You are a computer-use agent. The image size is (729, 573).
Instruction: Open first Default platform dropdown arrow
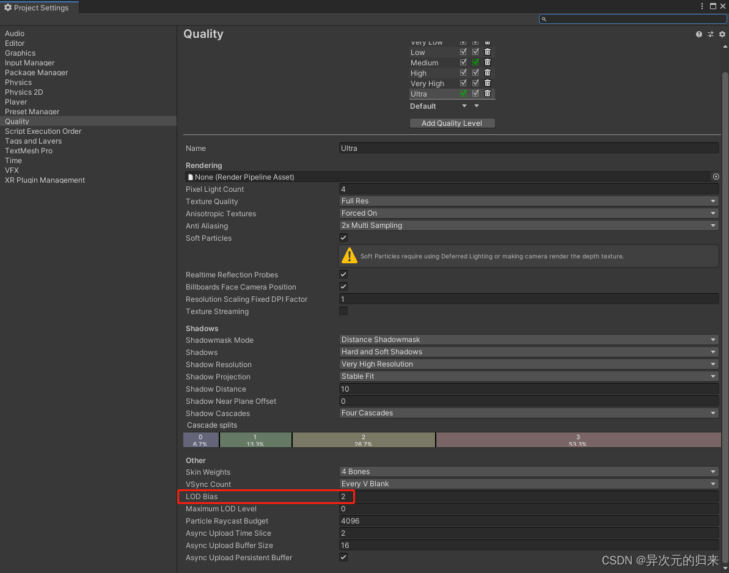[x=464, y=106]
